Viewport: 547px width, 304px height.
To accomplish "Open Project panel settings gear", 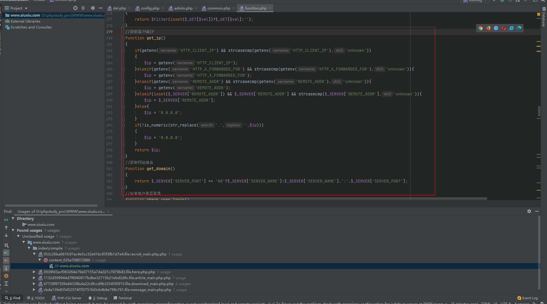I will [x=93, y=8].
